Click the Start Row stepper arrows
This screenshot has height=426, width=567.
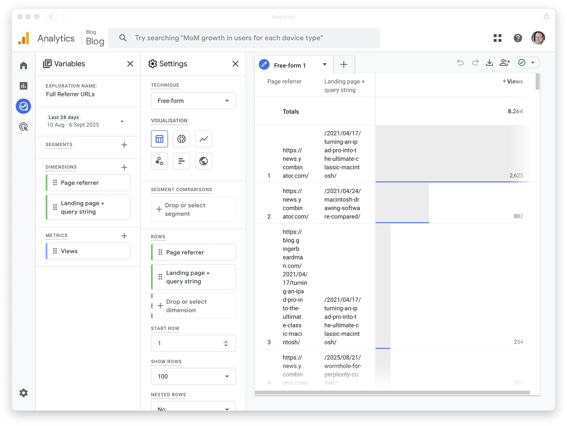point(226,343)
